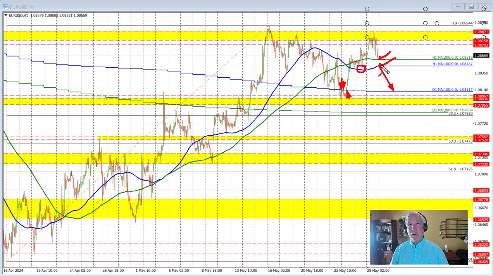Click the 19 Apr 10:00 time label
Screen dimensions: 493x276
point(47,271)
